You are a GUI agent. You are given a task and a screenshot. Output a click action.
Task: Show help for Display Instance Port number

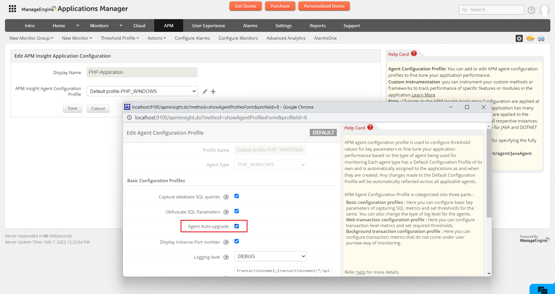tap(226, 242)
